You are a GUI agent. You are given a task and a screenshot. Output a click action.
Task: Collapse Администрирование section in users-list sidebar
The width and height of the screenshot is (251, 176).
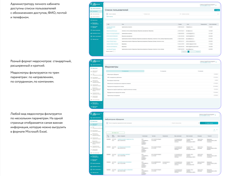tap(101, 8)
